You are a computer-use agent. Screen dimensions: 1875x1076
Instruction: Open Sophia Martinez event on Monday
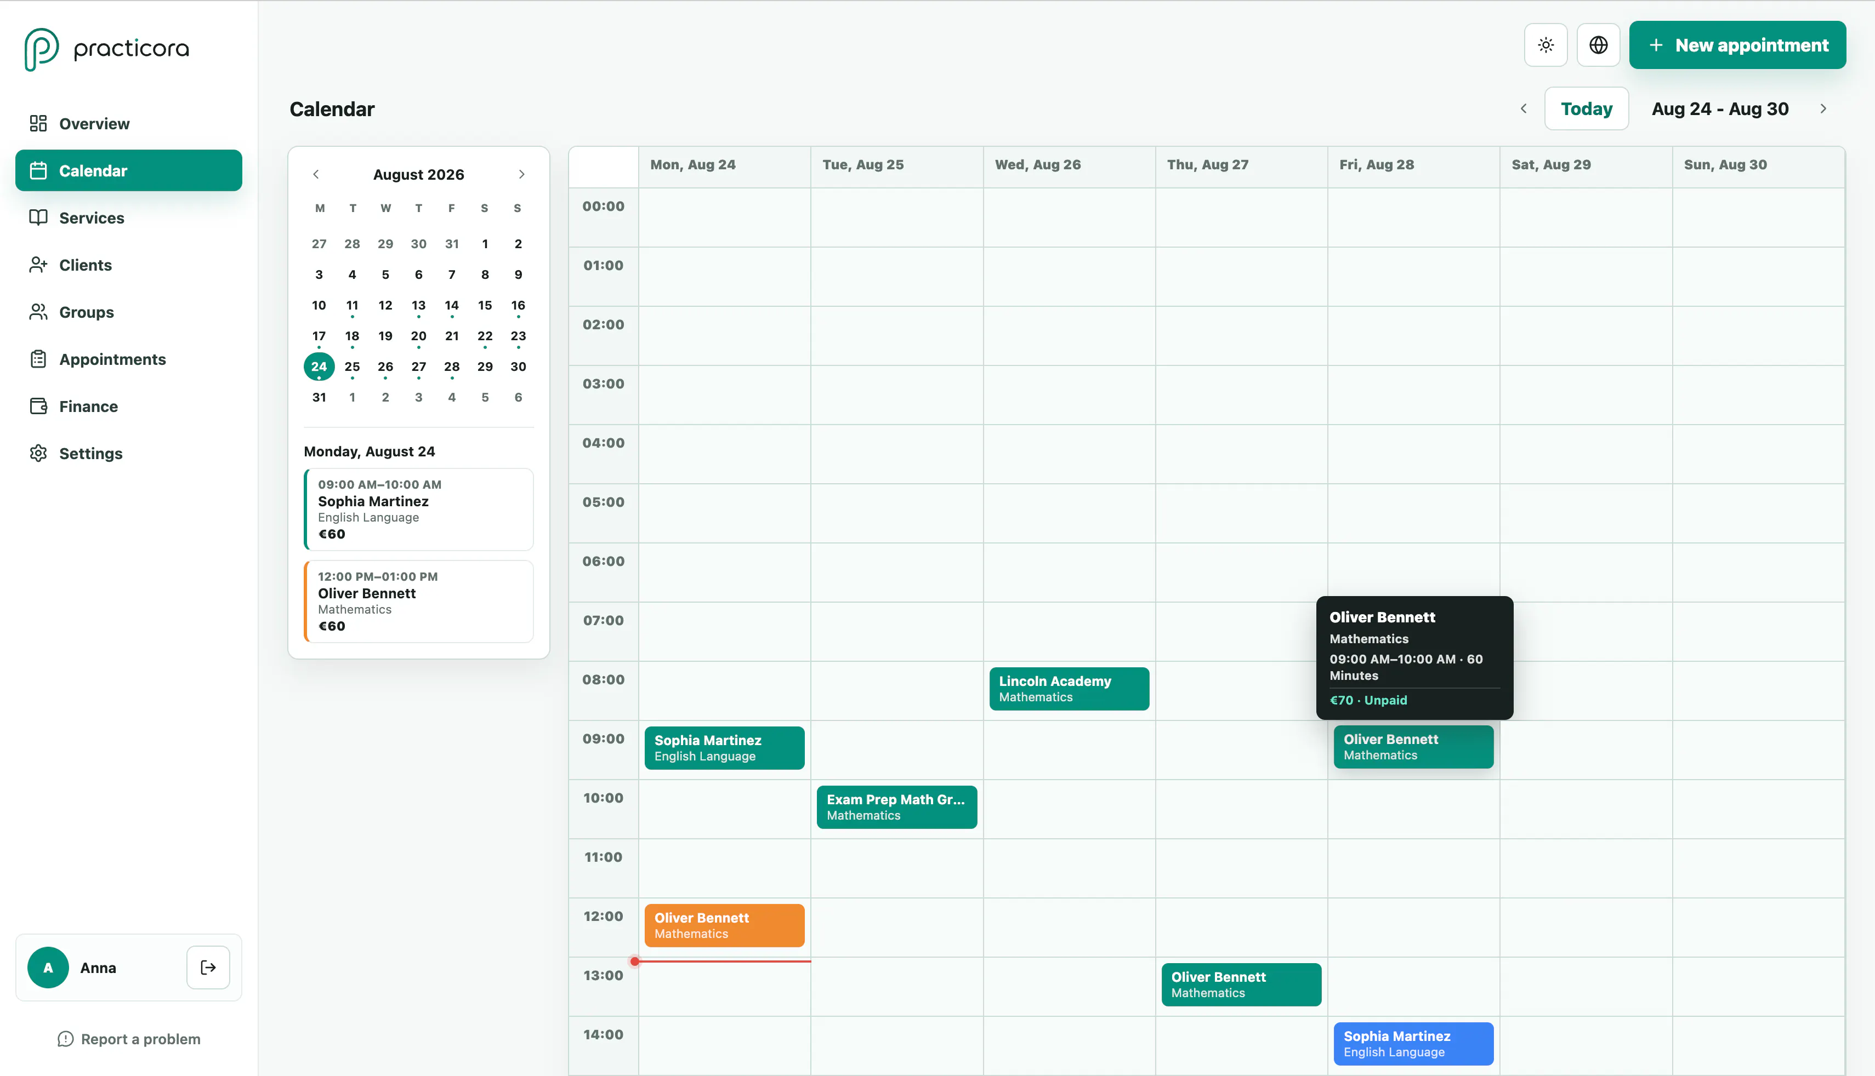pyautogui.click(x=724, y=748)
